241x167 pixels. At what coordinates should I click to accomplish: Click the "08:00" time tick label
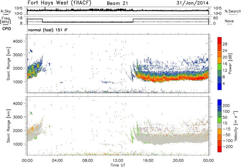pyautogui.click(x=87, y=161)
